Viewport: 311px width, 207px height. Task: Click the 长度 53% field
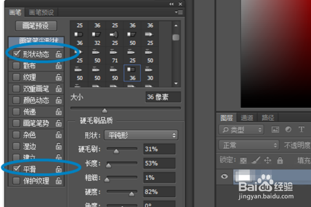click(159, 163)
